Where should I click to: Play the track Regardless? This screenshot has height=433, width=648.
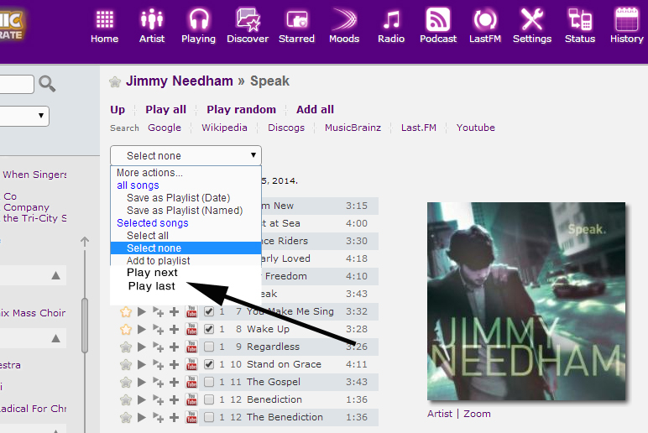pyautogui.click(x=142, y=347)
